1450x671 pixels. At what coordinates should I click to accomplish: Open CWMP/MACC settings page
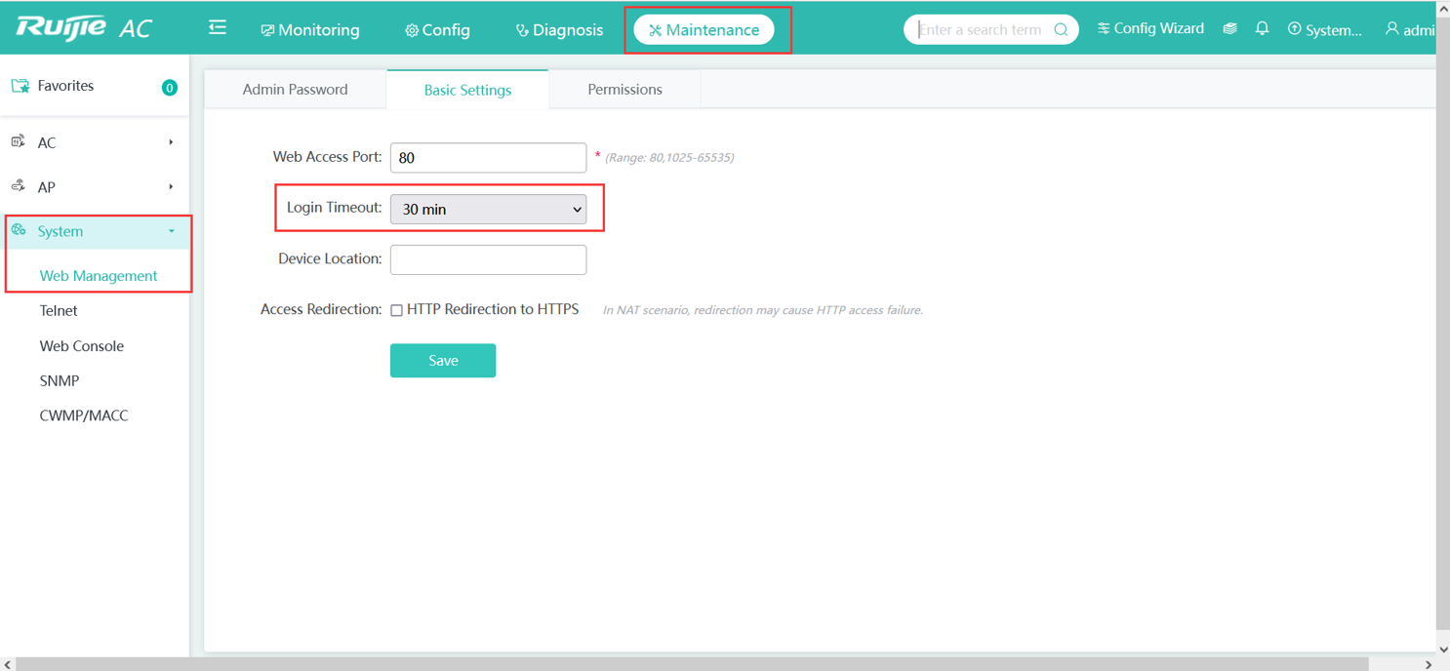[x=84, y=415]
